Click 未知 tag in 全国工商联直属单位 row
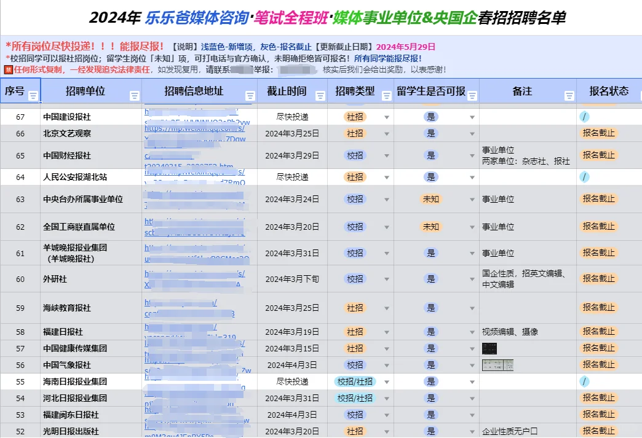The width and height of the screenshot is (642, 438). click(430, 227)
